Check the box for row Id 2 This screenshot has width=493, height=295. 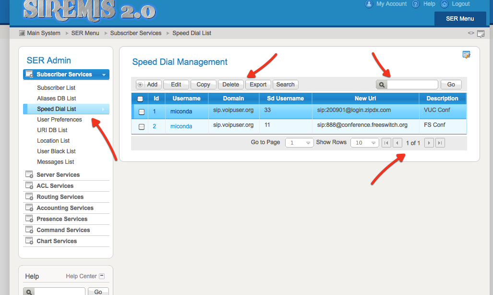tap(142, 127)
